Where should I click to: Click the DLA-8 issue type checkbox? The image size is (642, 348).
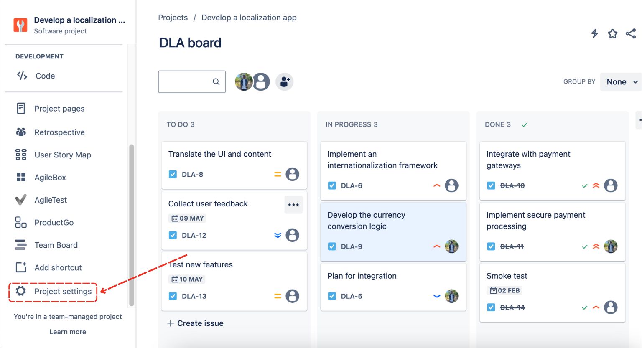[173, 174]
